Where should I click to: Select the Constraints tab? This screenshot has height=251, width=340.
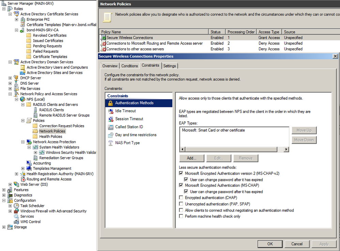(151, 65)
